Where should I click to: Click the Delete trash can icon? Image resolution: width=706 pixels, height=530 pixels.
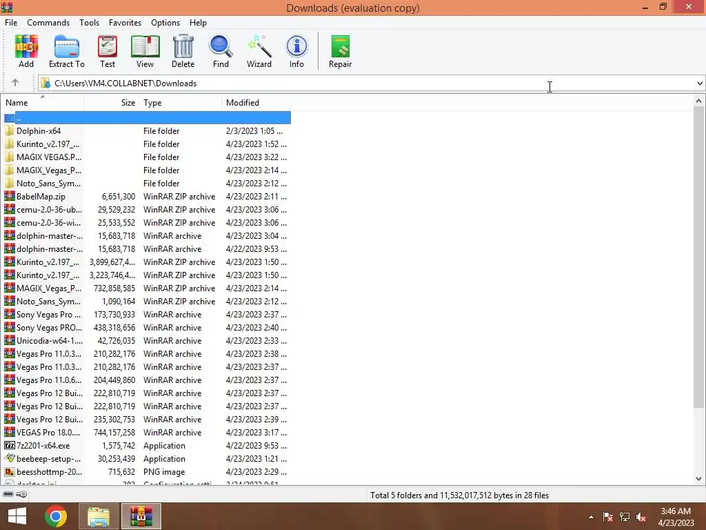tap(183, 51)
